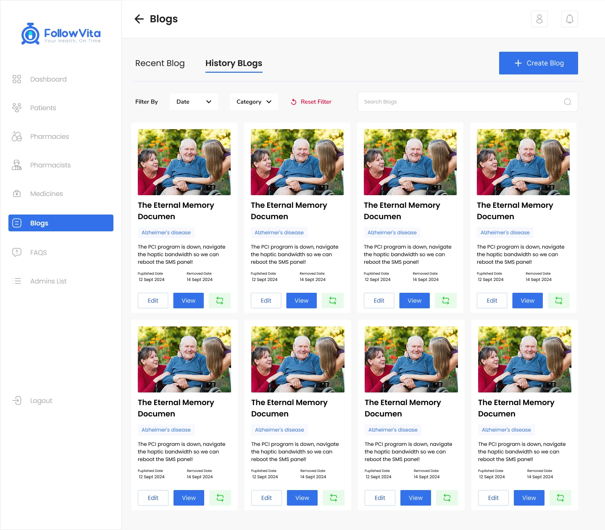605x530 pixels.
Task: Click the back arrow beside Blogs title
Action: pyautogui.click(x=139, y=19)
